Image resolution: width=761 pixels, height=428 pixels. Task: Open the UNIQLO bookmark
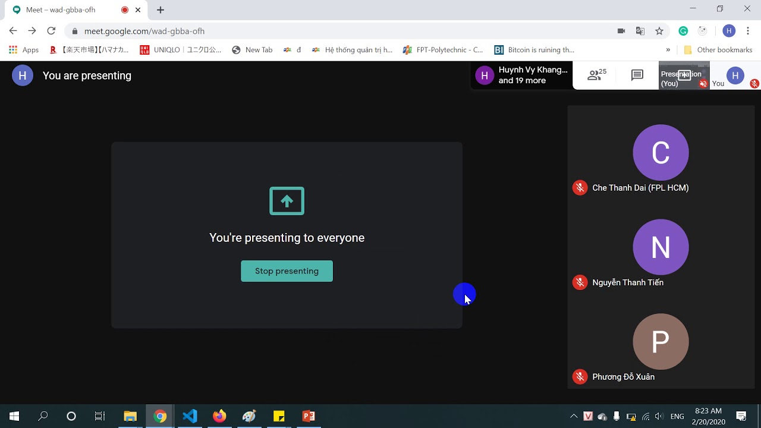tap(181, 50)
